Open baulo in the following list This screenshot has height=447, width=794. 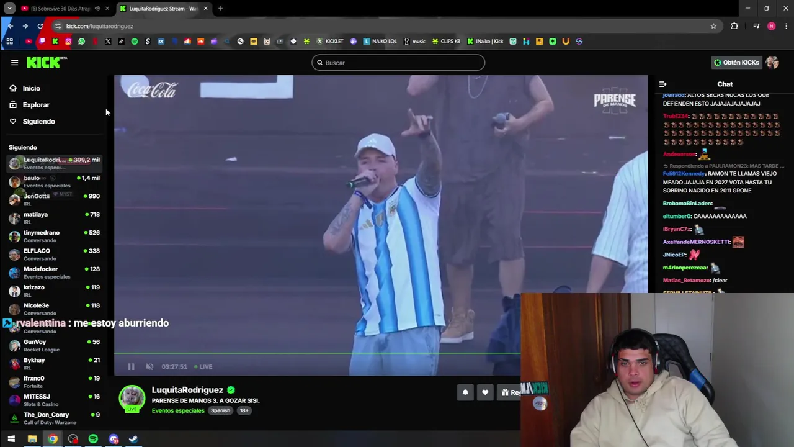55,181
